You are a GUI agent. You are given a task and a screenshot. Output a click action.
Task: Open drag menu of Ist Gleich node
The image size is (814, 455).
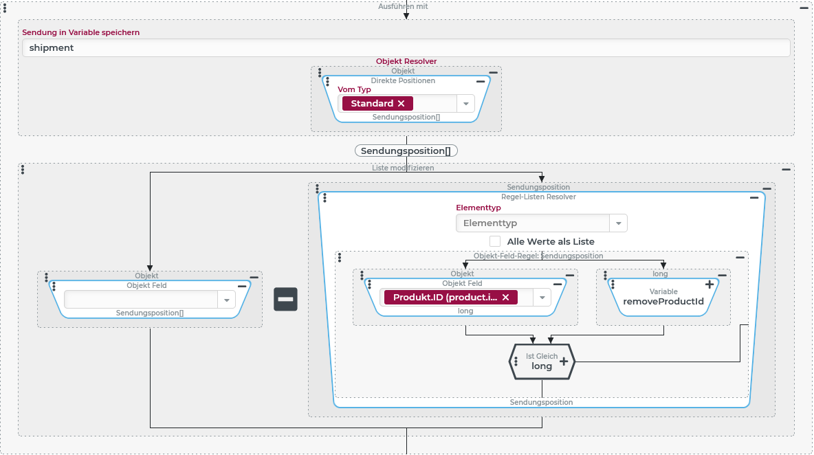tap(516, 362)
